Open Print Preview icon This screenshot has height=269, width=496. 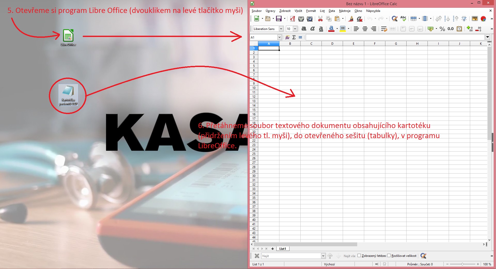(x=310, y=19)
